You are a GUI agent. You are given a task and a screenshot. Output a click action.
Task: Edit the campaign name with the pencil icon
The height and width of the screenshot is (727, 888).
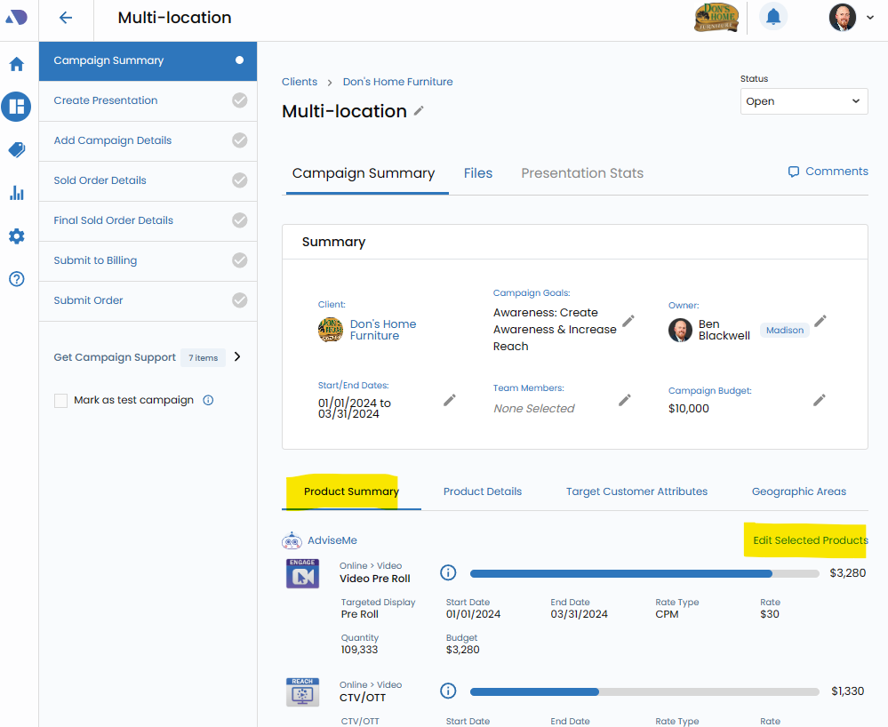coord(420,111)
